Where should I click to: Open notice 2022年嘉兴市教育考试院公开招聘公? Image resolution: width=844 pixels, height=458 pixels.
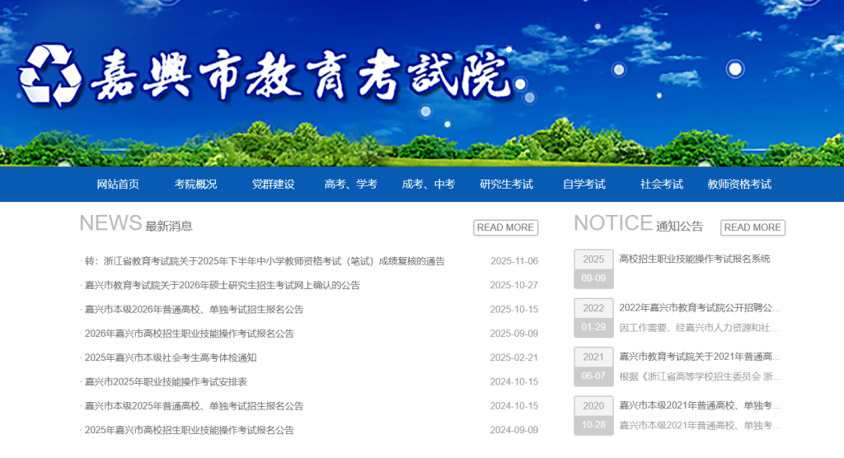coord(699,308)
